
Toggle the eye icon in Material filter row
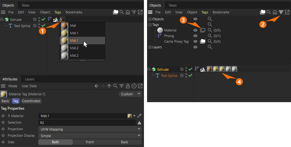(x=196, y=30)
